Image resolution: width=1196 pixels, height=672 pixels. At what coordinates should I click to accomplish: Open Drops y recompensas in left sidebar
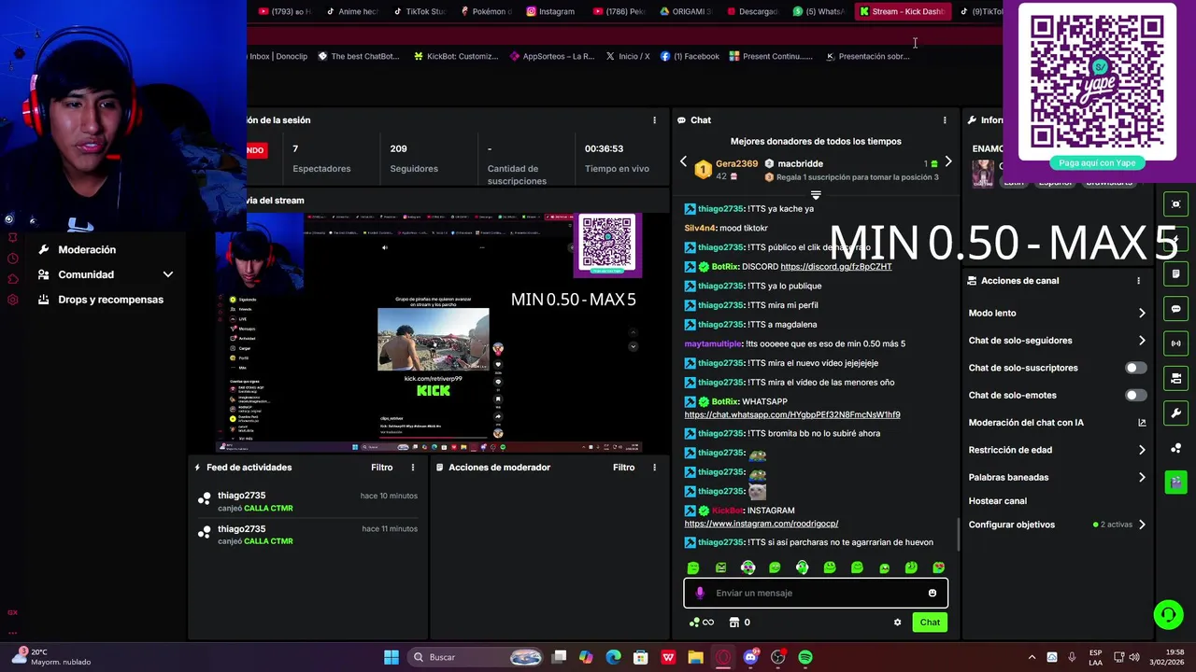point(110,300)
